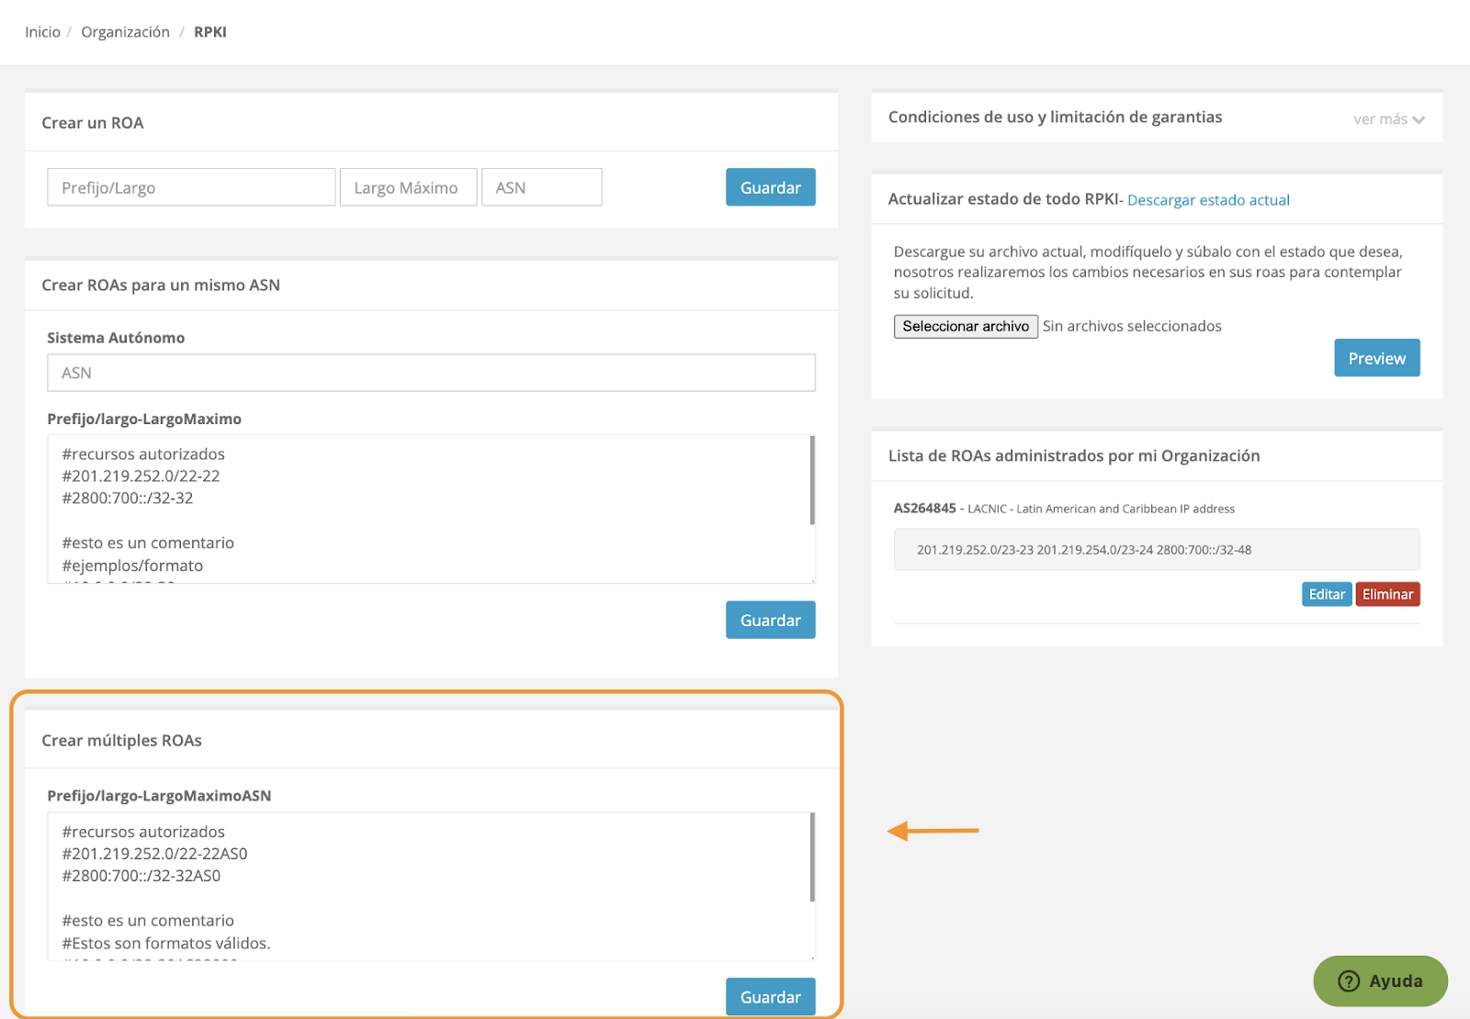Open the Organización breadcrumb link
The width and height of the screenshot is (1470, 1019).
coord(125,32)
